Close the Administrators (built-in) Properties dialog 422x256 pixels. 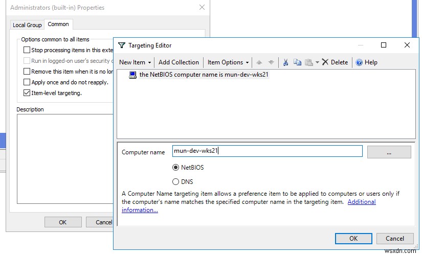click(x=202, y=7)
